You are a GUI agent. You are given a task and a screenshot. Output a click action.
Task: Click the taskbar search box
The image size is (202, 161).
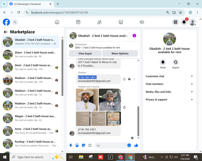[38, 157]
